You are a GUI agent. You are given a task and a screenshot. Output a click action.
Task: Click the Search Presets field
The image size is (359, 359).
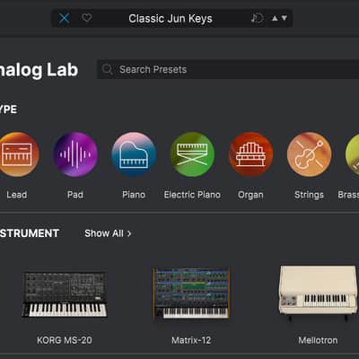pos(228,69)
